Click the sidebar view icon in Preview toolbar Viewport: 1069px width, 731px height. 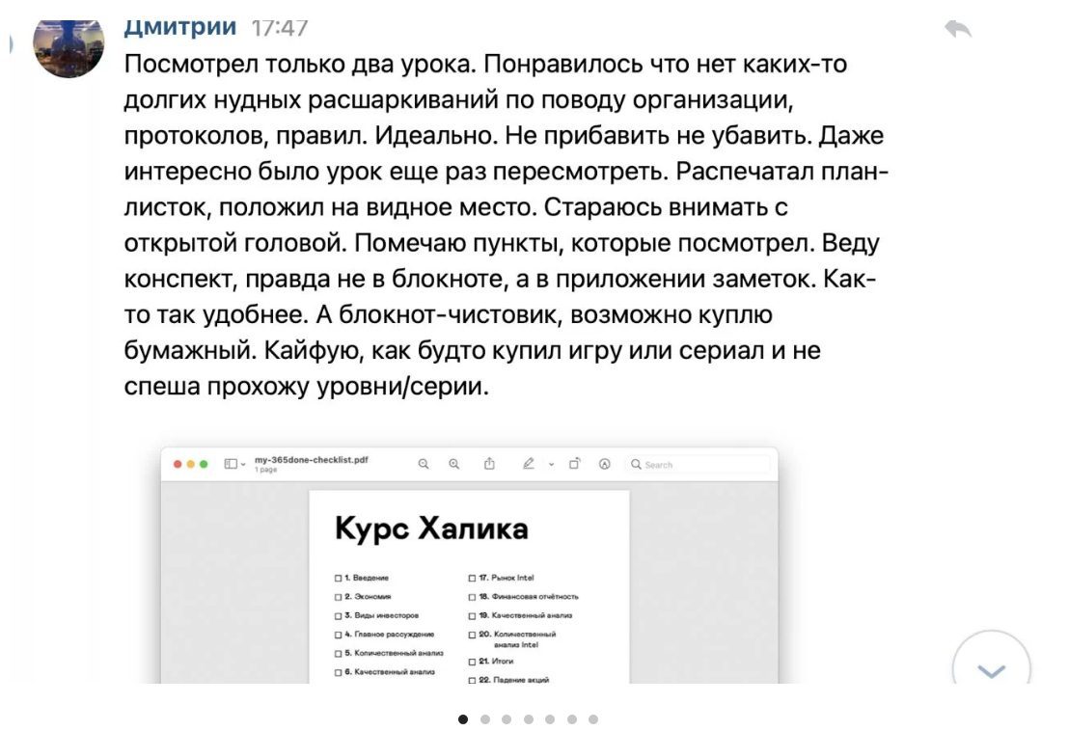pyautogui.click(x=231, y=464)
